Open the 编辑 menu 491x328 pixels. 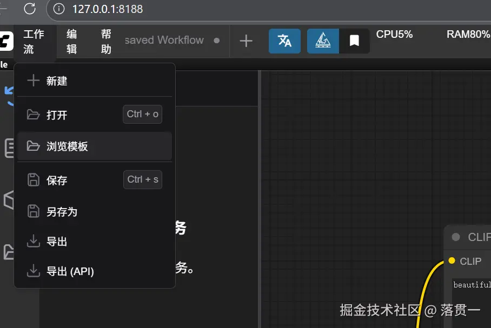72,41
